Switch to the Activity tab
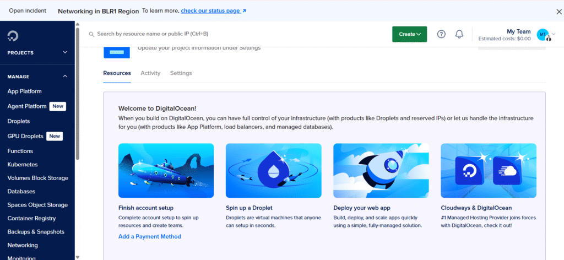564x260 pixels. (x=150, y=73)
